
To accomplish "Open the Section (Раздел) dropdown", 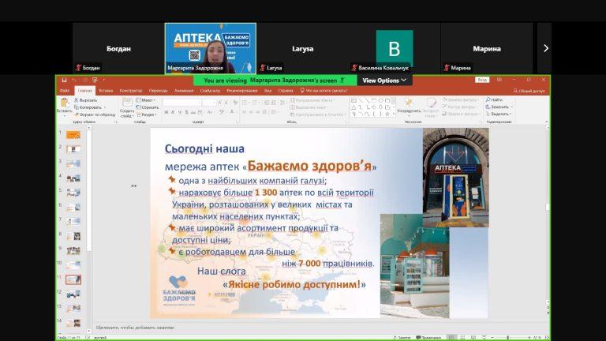I will [147, 114].
